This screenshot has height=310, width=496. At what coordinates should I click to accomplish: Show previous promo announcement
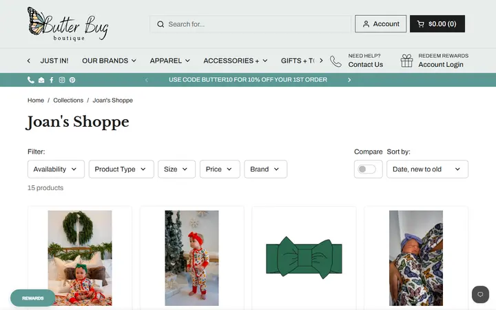pos(147,80)
